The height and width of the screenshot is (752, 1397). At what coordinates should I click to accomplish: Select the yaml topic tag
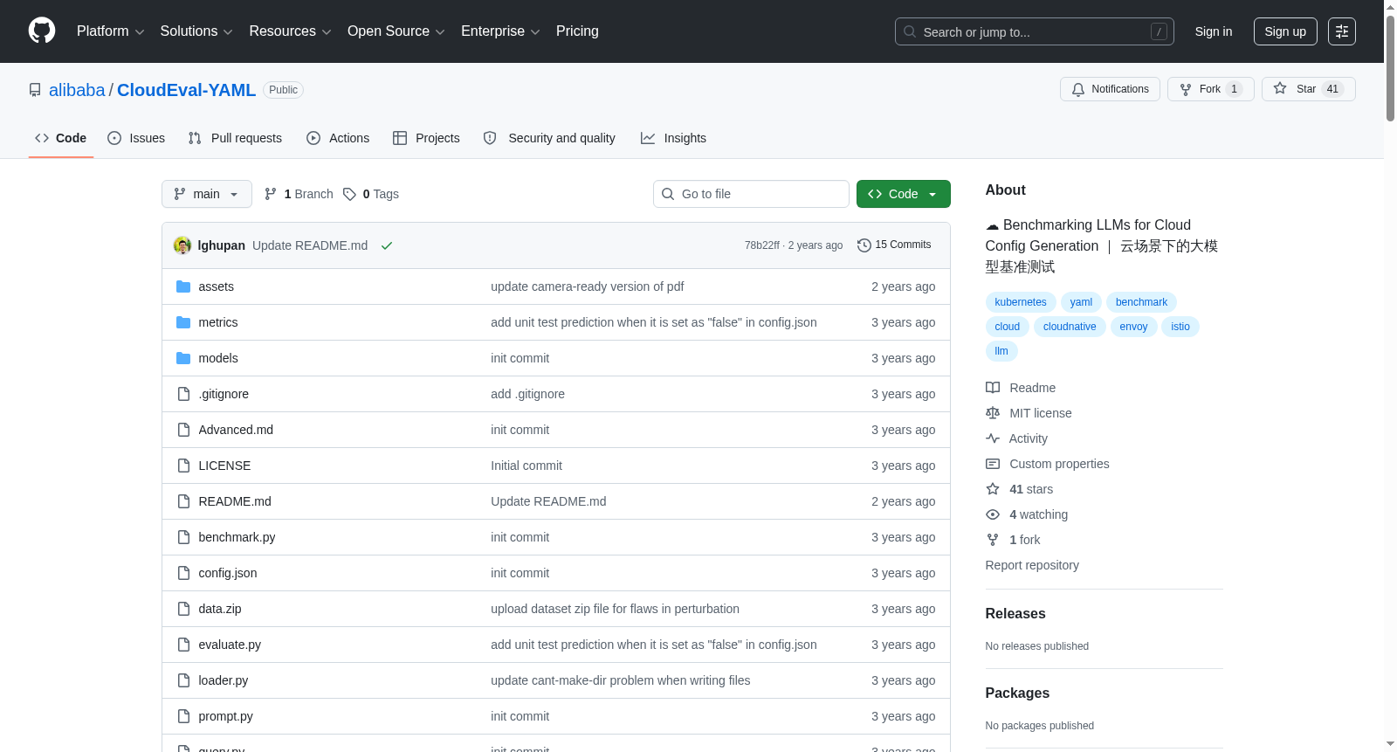tap(1081, 302)
